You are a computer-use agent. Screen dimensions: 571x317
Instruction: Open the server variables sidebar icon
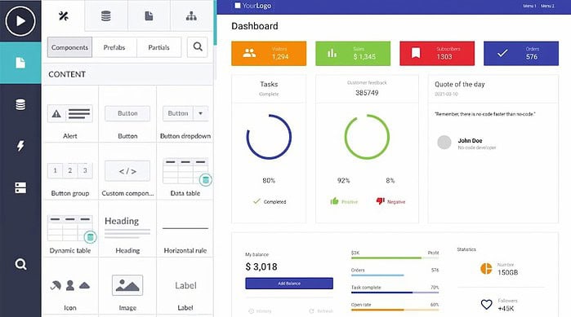coord(20,187)
